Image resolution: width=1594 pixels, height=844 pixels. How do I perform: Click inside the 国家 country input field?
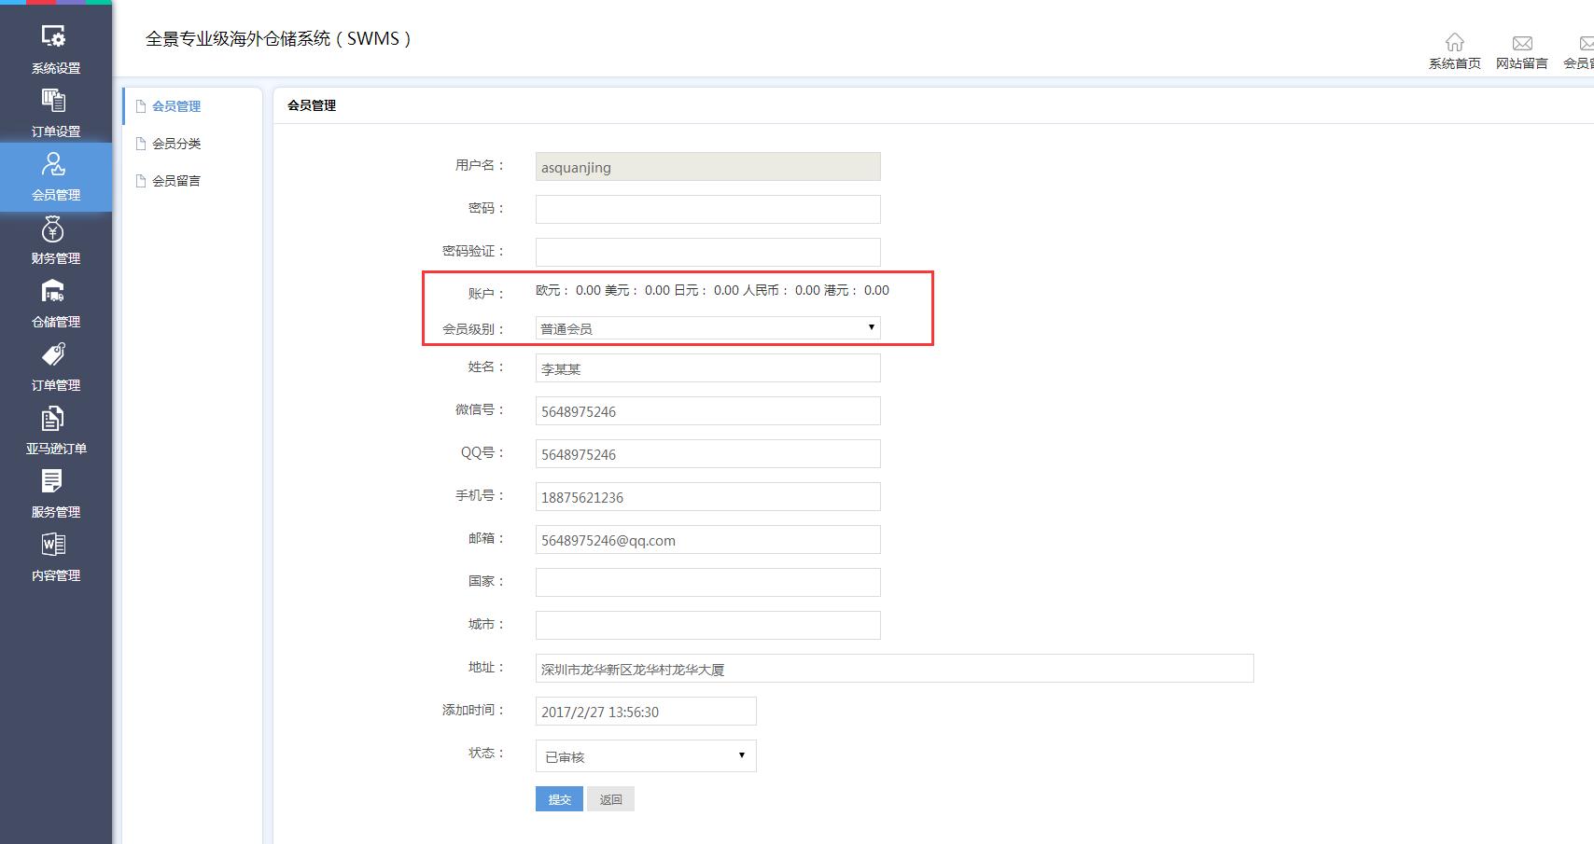pos(706,581)
